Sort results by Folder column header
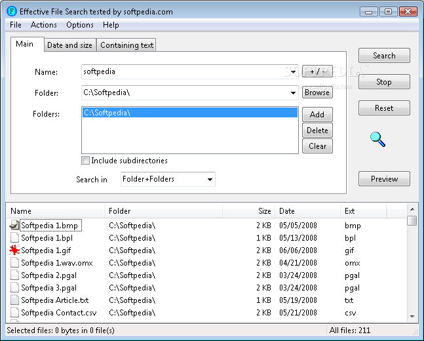The width and height of the screenshot is (424, 341). (164, 211)
